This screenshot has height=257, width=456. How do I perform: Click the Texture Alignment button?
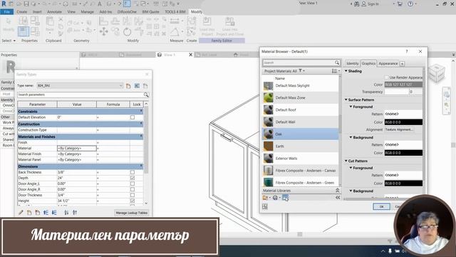tap(399, 130)
